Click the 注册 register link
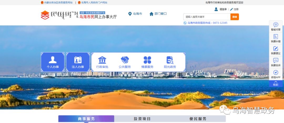 (236, 9)
